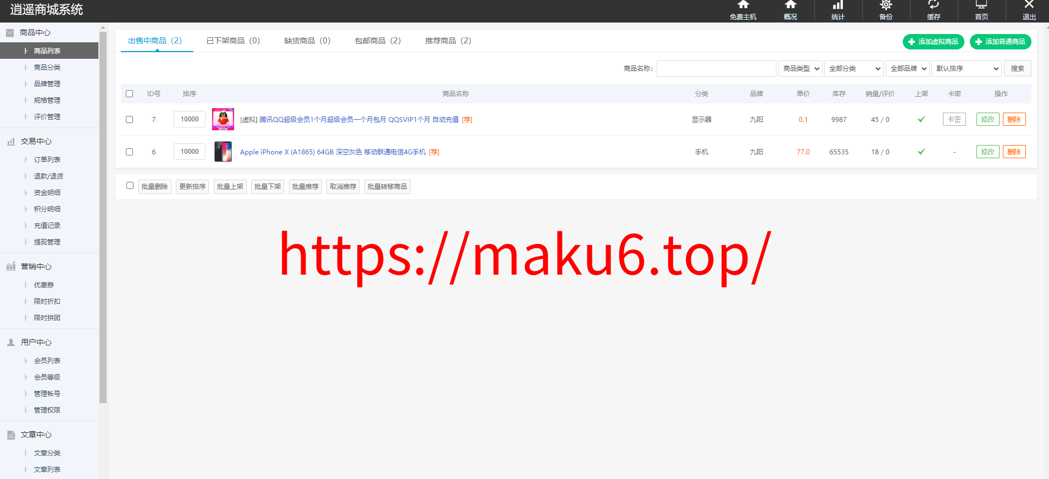Viewport: 1049px width, 479px height.
Task: Click the QQ超级会员 product thumbnail
Action: pos(223,119)
